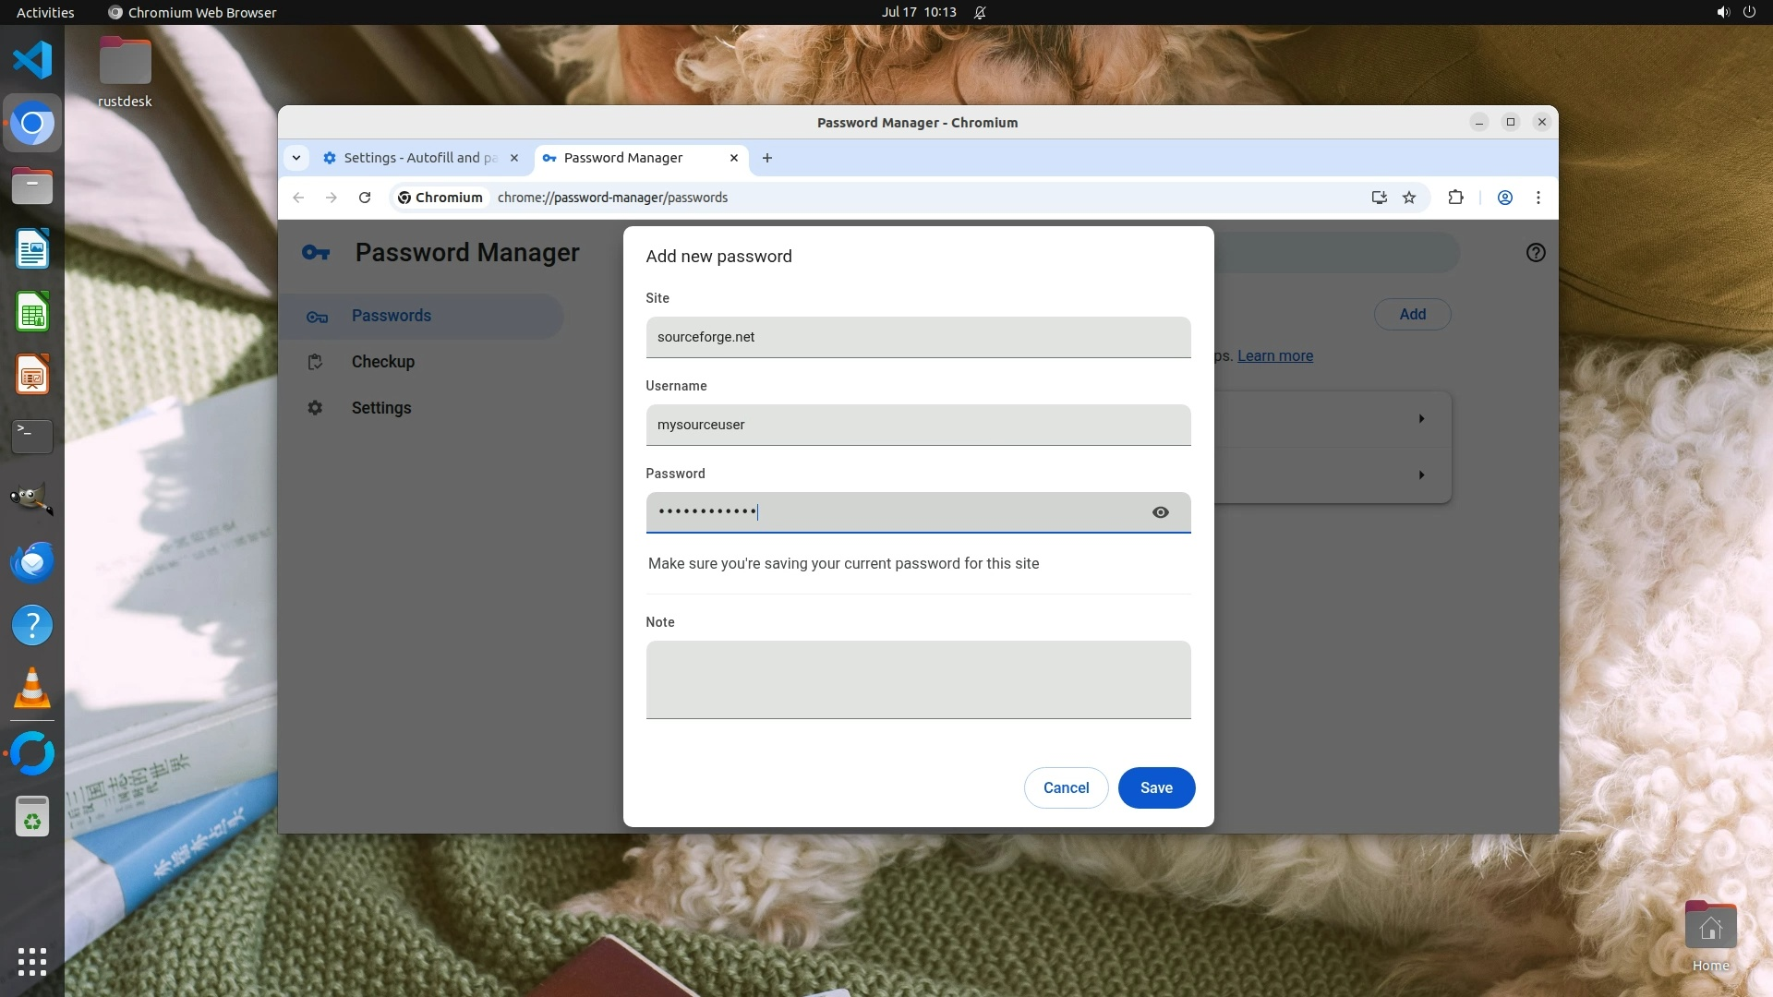Open the profile avatar icon
Screen dimensions: 1773x997
[1504, 198]
